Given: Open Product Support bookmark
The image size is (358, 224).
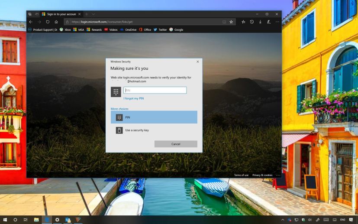Looking at the screenshot, I should (43, 30).
